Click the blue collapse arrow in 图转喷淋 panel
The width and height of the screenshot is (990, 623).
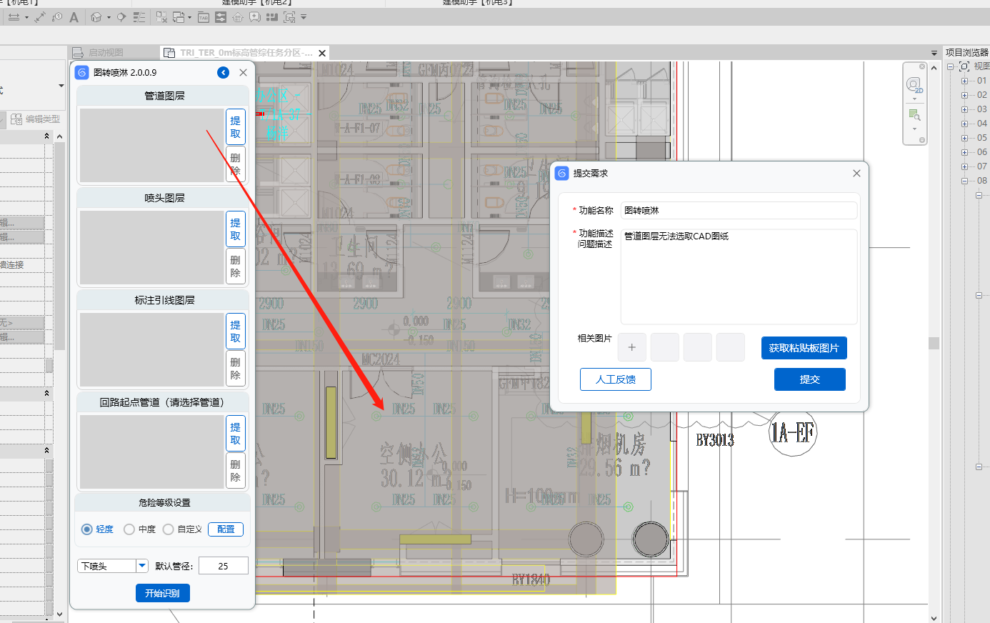pyautogui.click(x=224, y=73)
